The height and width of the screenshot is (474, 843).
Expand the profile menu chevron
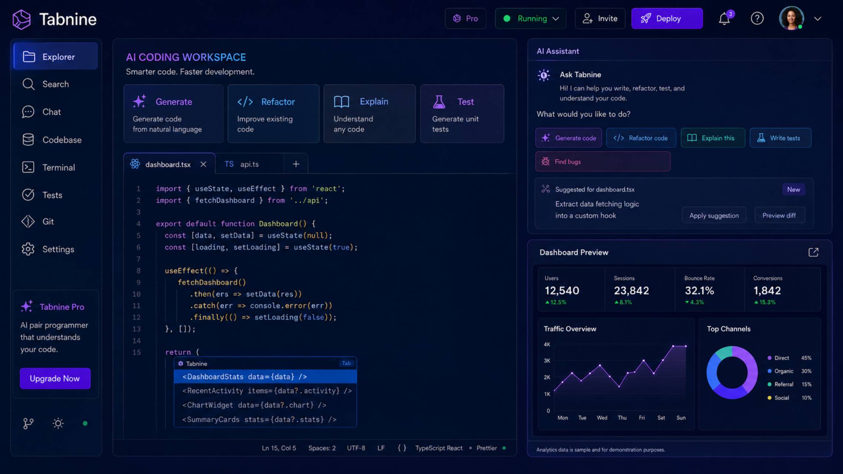(818, 19)
